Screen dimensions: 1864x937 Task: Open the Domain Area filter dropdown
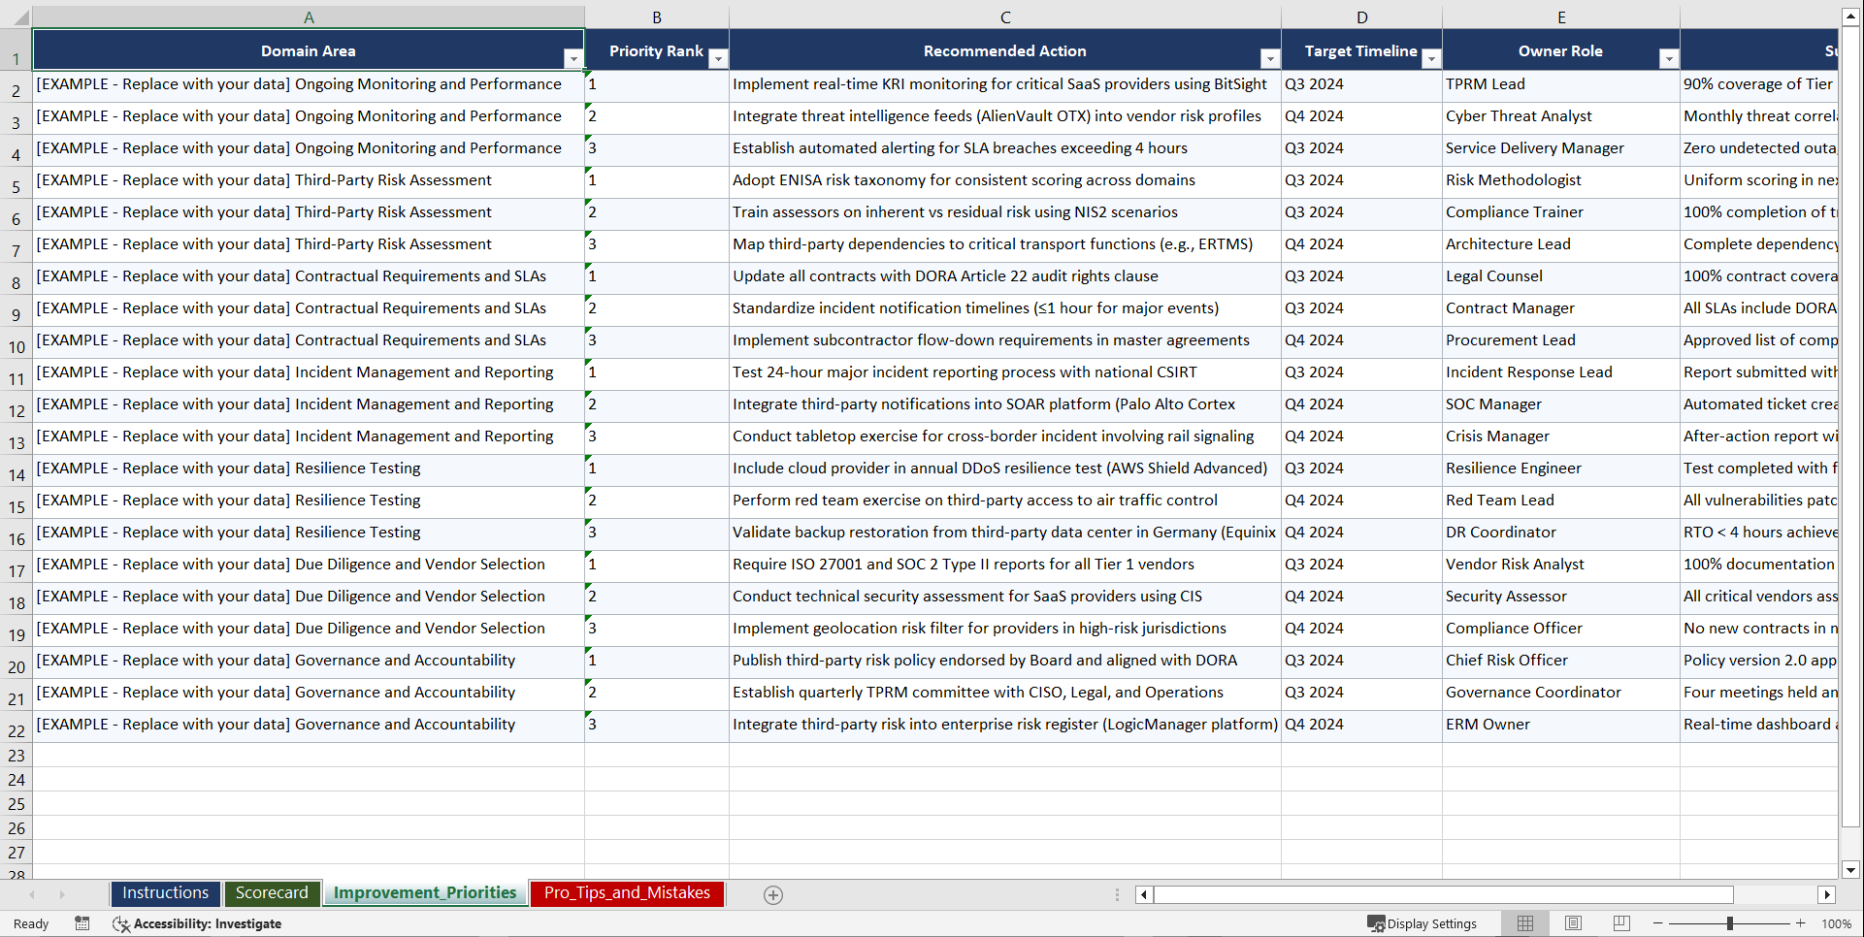coord(573,58)
